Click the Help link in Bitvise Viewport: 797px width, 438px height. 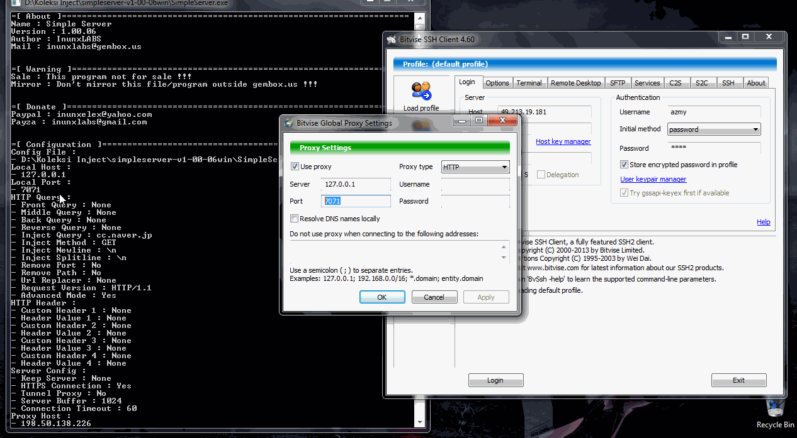tap(764, 222)
